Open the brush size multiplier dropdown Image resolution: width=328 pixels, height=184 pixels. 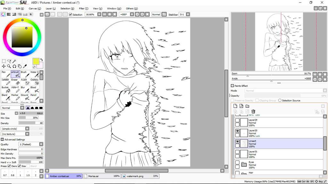pos(16,113)
